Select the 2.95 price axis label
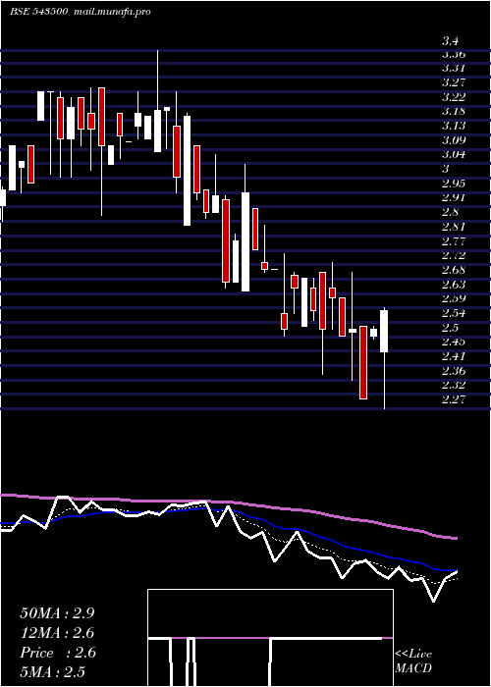The height and width of the screenshot is (687, 491). (x=454, y=184)
